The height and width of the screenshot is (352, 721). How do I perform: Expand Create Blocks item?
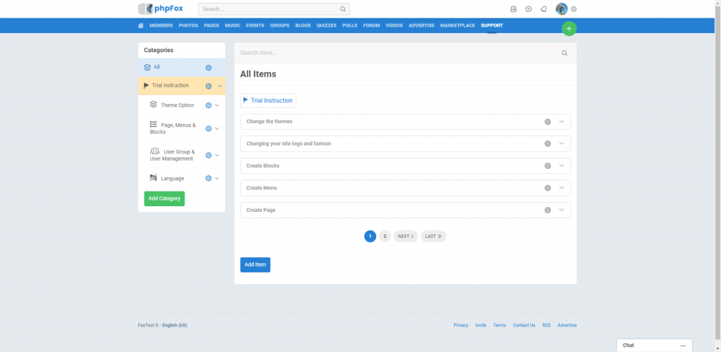[x=561, y=165]
